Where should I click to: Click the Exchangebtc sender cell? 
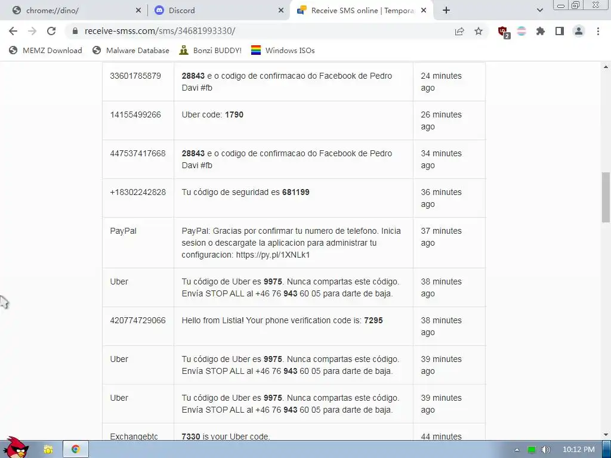134,436
